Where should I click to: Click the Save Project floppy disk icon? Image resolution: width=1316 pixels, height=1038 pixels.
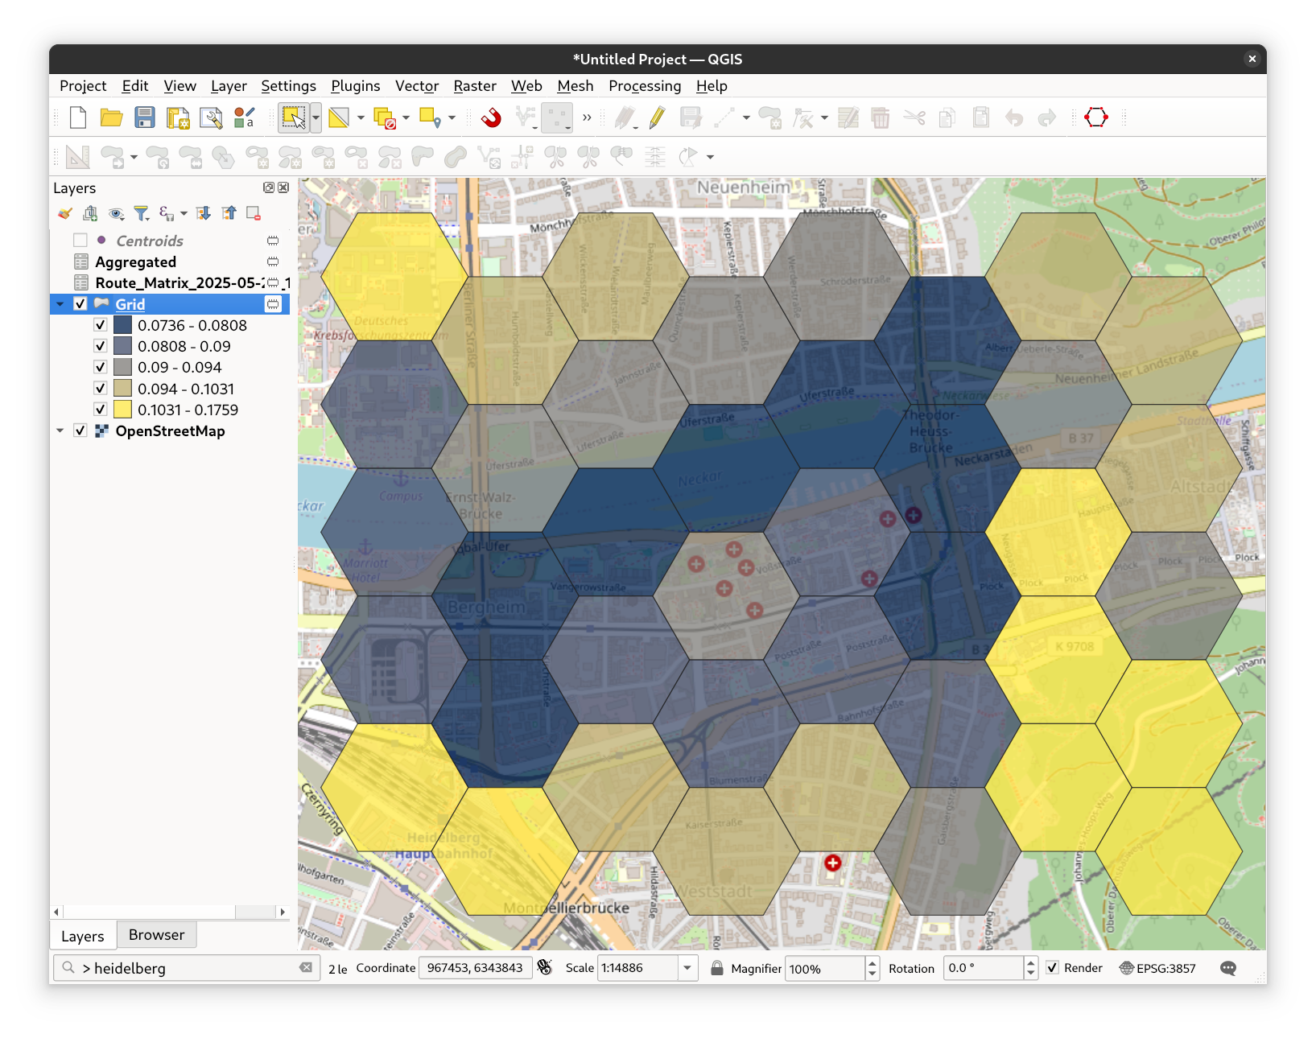(x=145, y=118)
